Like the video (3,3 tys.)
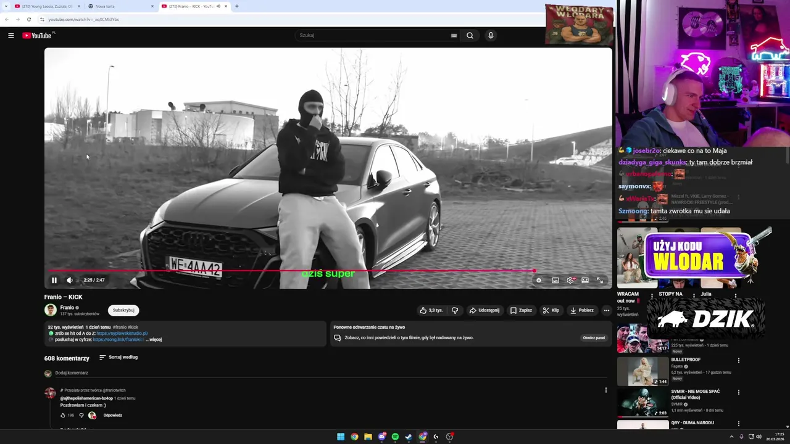 tap(431, 310)
